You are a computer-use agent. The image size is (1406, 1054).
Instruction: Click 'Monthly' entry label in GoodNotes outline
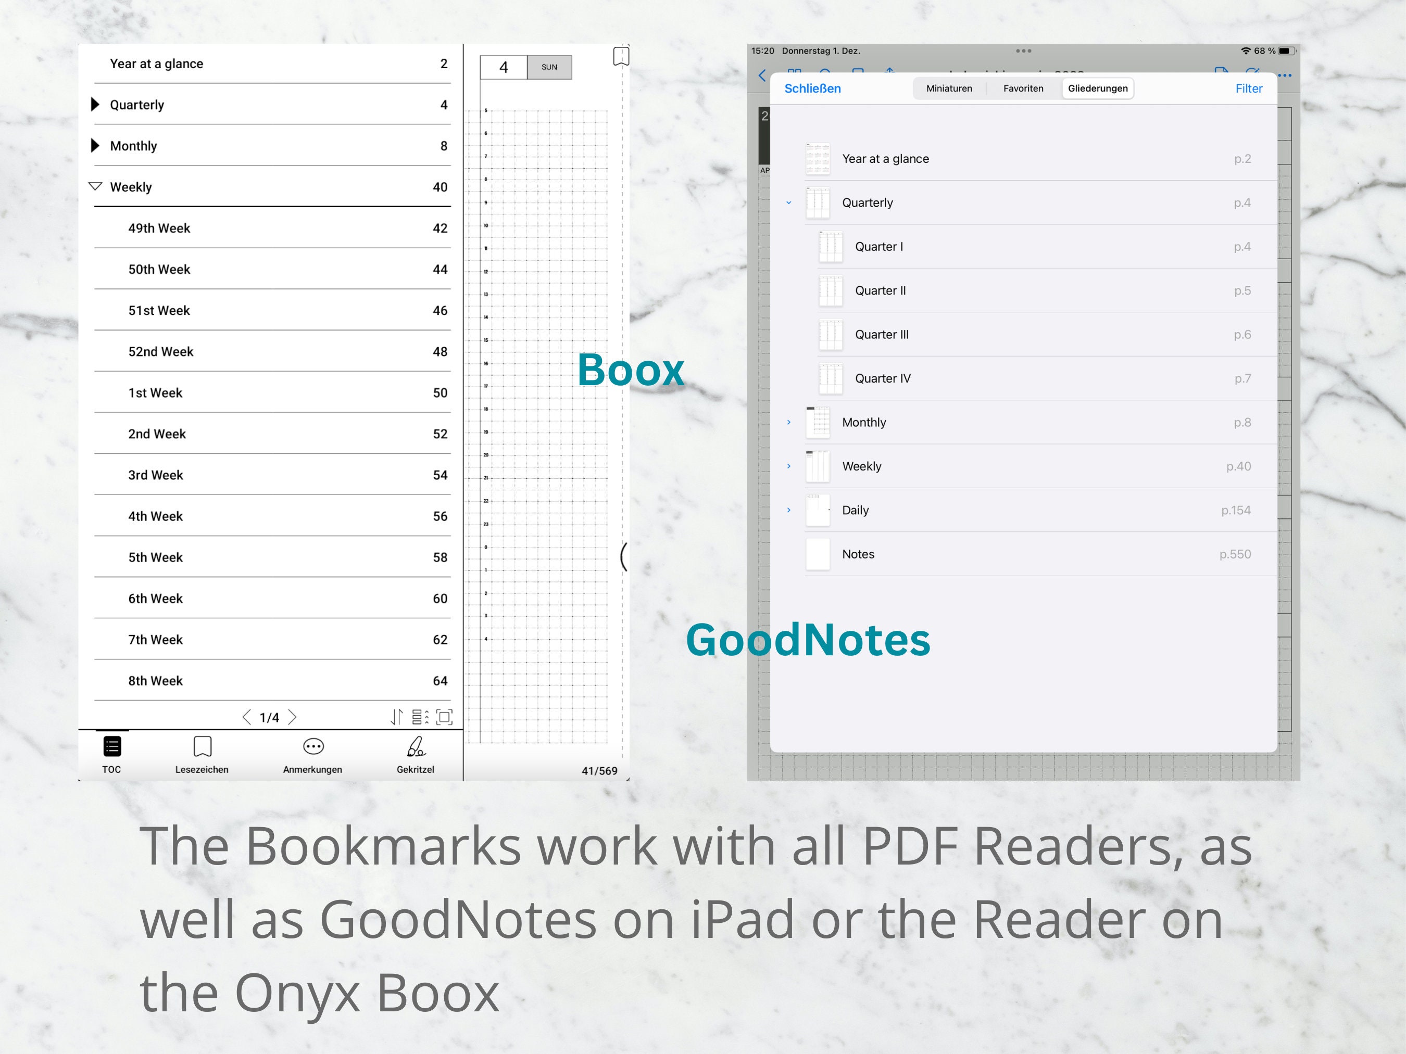click(864, 423)
